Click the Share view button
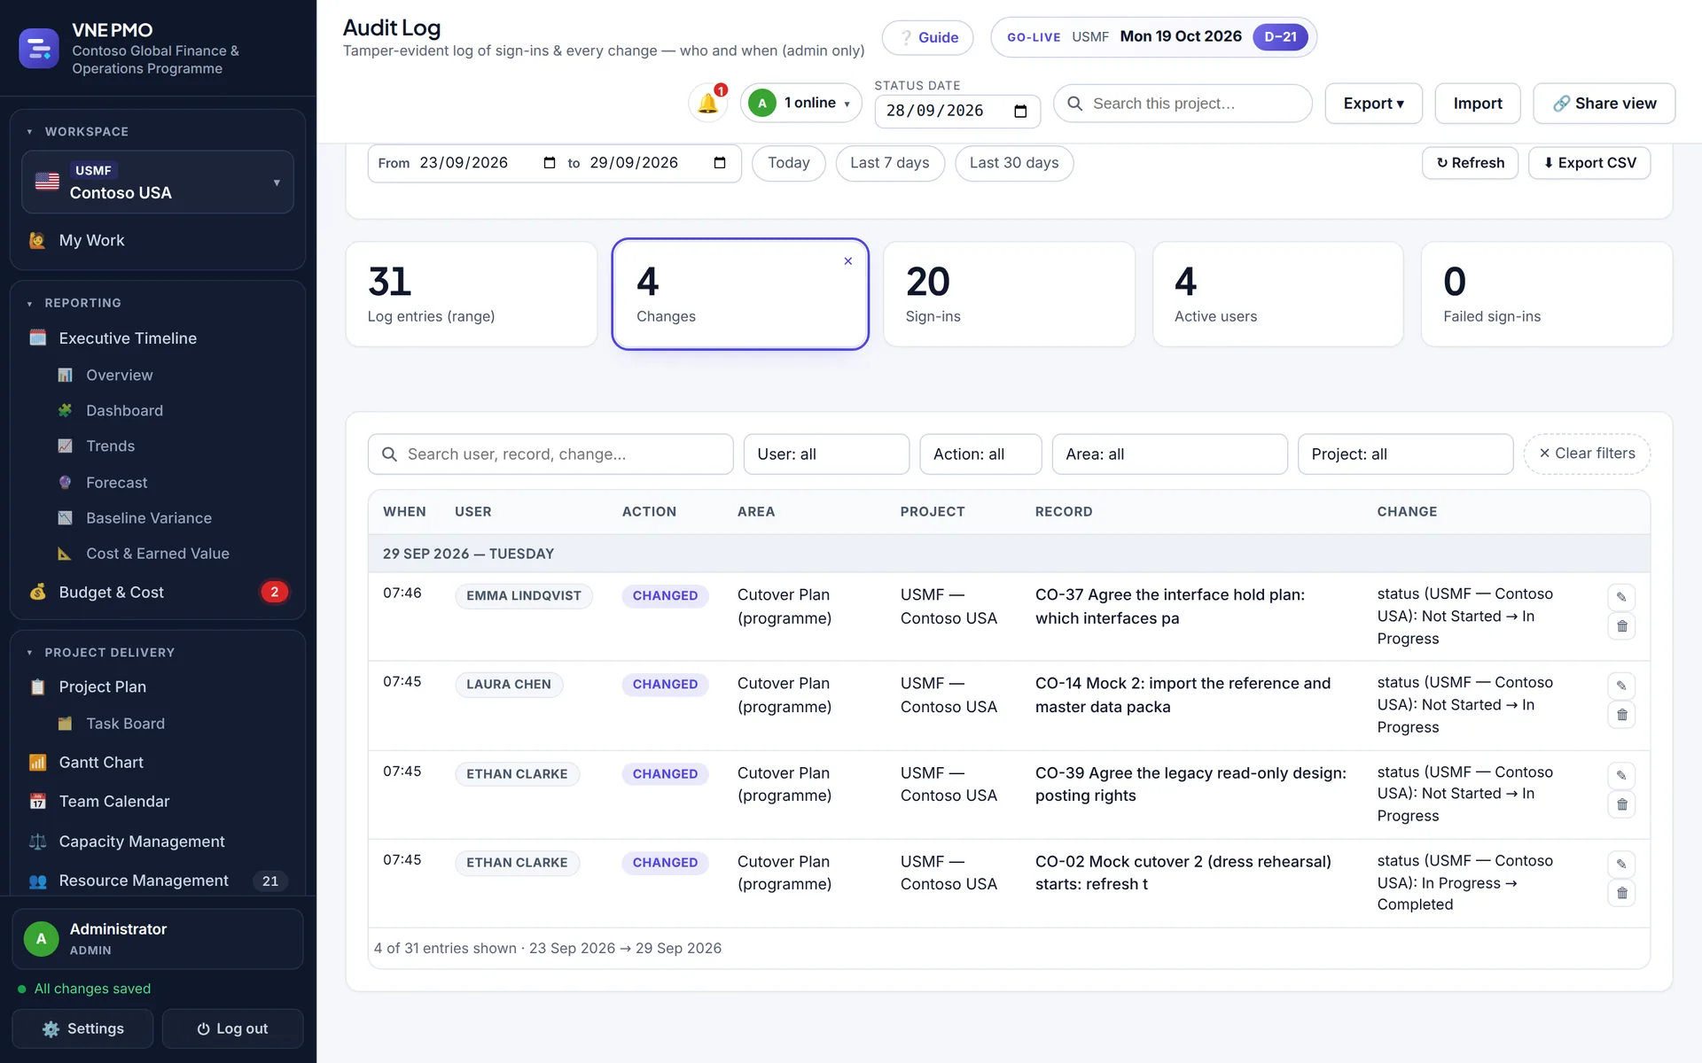1702x1063 pixels. 1604,104
